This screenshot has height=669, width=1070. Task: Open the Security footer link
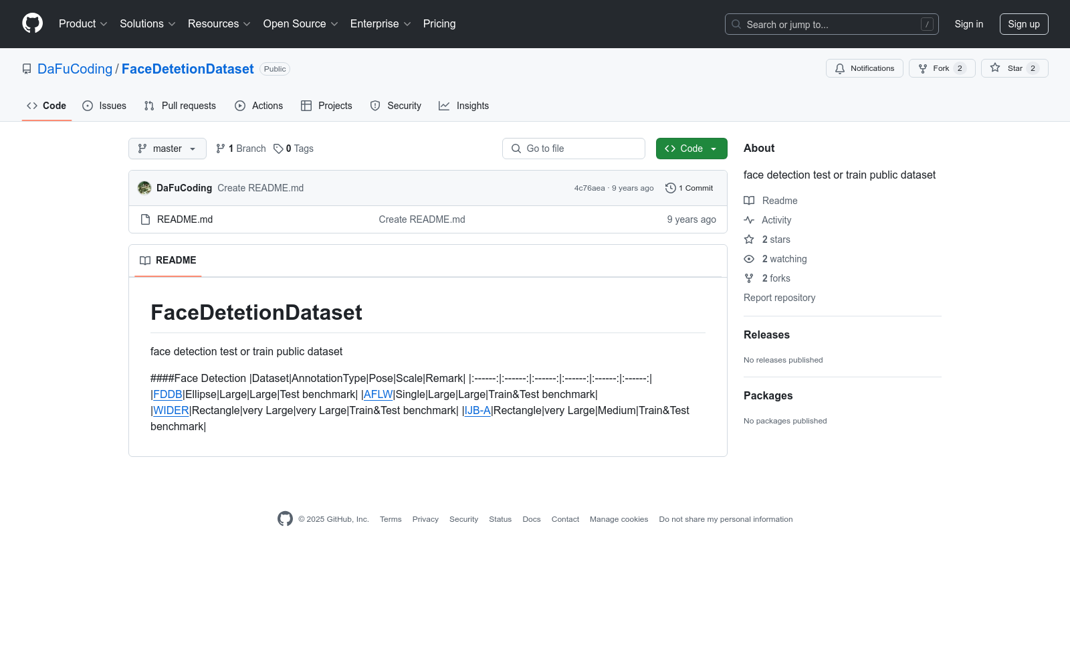[463, 519]
